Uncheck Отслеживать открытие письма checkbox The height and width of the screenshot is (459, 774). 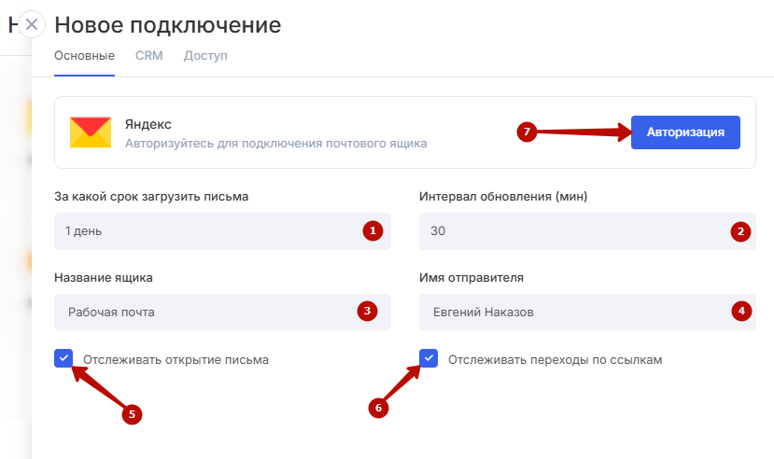pos(63,358)
